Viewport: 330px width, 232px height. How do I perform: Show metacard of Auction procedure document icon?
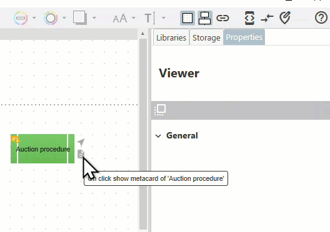coord(81,154)
